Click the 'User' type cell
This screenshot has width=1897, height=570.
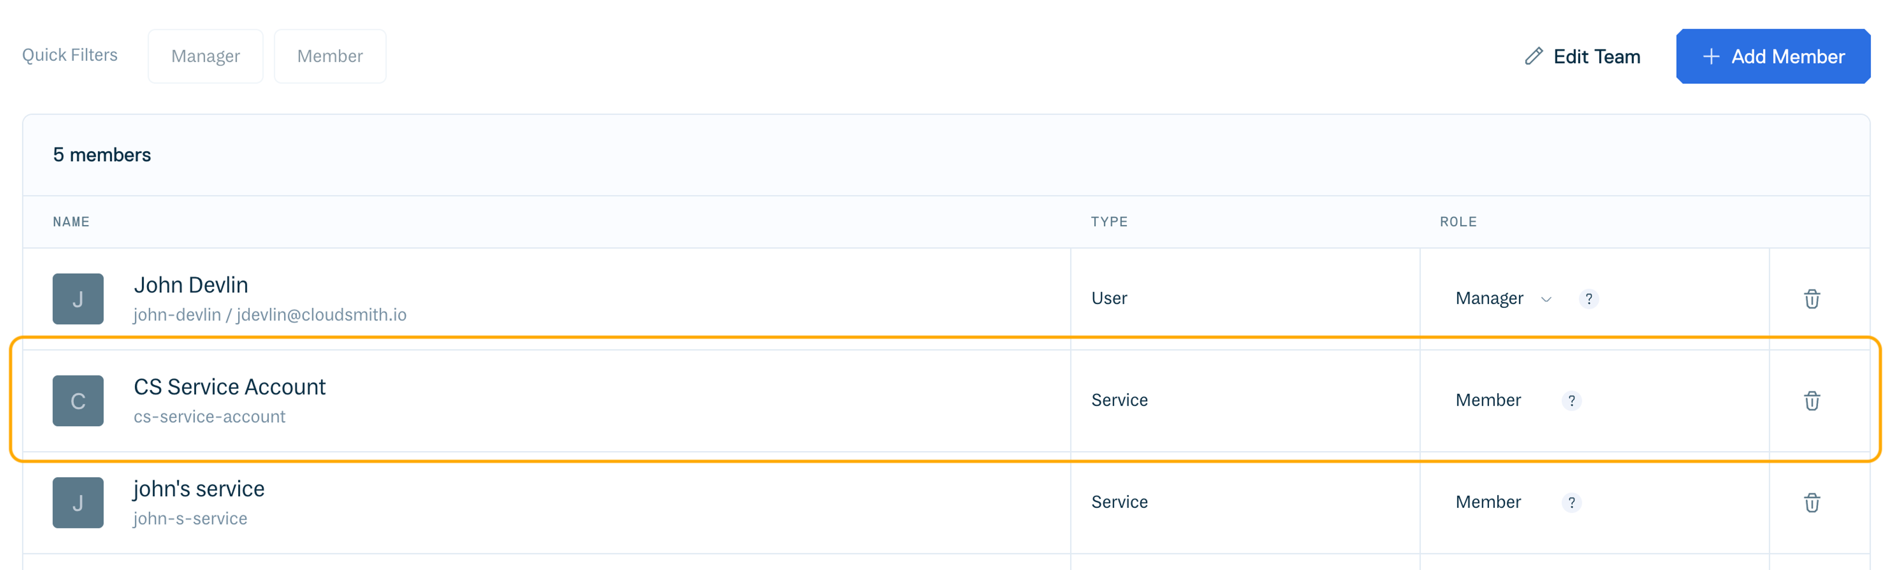tap(1109, 298)
